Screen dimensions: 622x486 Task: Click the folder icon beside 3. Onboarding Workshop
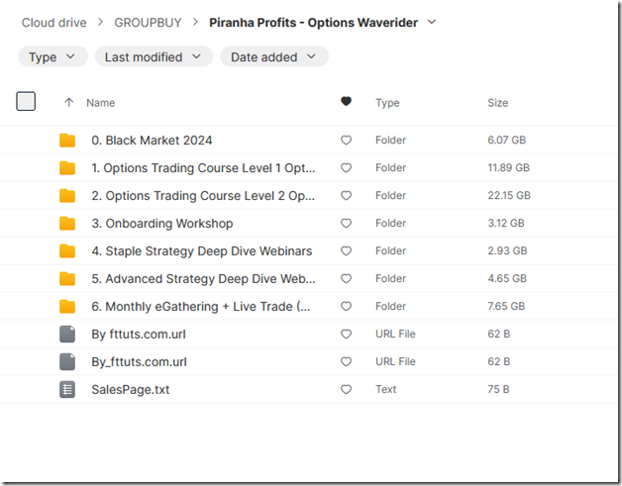click(66, 224)
